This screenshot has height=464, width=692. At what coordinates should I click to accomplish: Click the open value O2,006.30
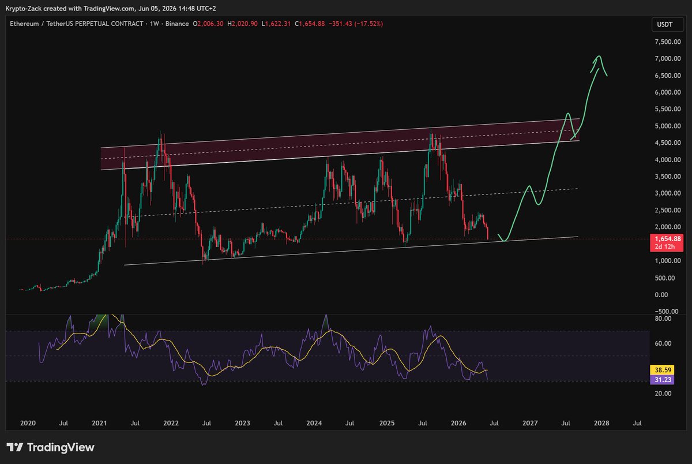[209, 24]
